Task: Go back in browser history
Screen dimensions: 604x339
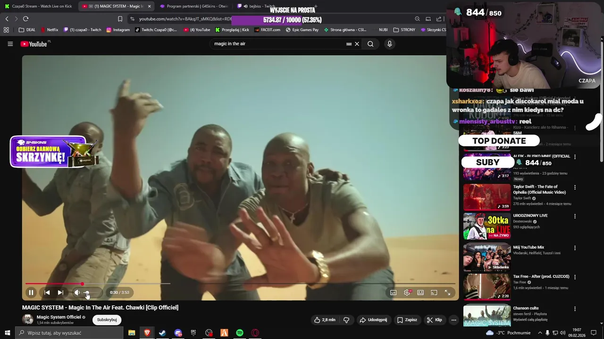Action: pyautogui.click(x=7, y=19)
